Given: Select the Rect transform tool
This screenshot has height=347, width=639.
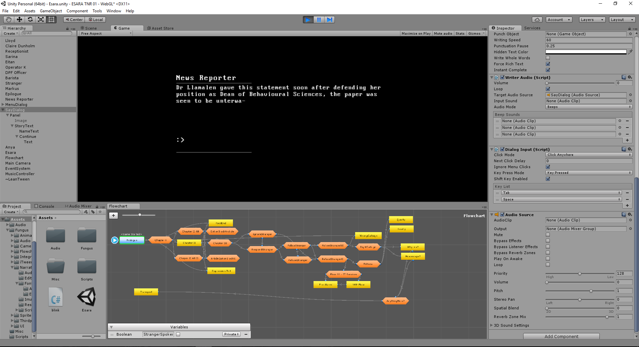Looking at the screenshot, I should (x=51, y=20).
